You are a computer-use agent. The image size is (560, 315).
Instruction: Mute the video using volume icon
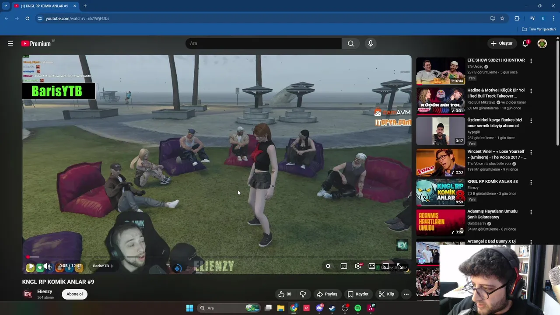[47, 266]
